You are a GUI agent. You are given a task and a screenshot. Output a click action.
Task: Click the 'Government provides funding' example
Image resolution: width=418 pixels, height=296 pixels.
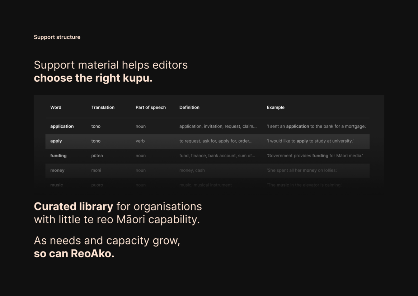click(x=314, y=156)
